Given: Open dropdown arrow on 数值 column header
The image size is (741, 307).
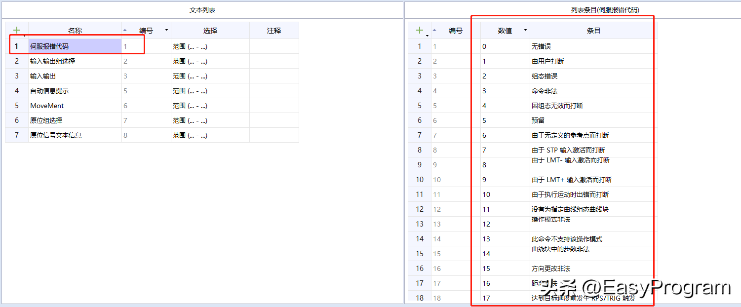Looking at the screenshot, I should click(x=525, y=30).
